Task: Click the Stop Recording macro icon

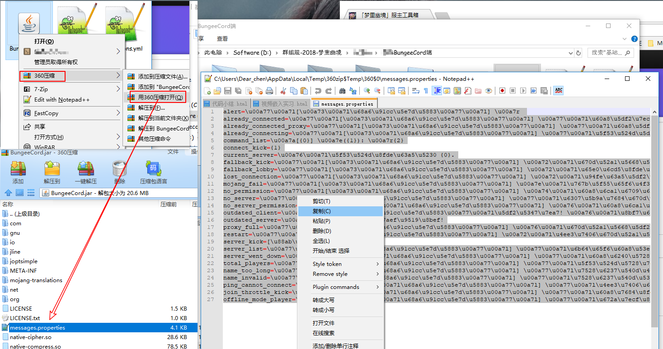Action: (513, 91)
